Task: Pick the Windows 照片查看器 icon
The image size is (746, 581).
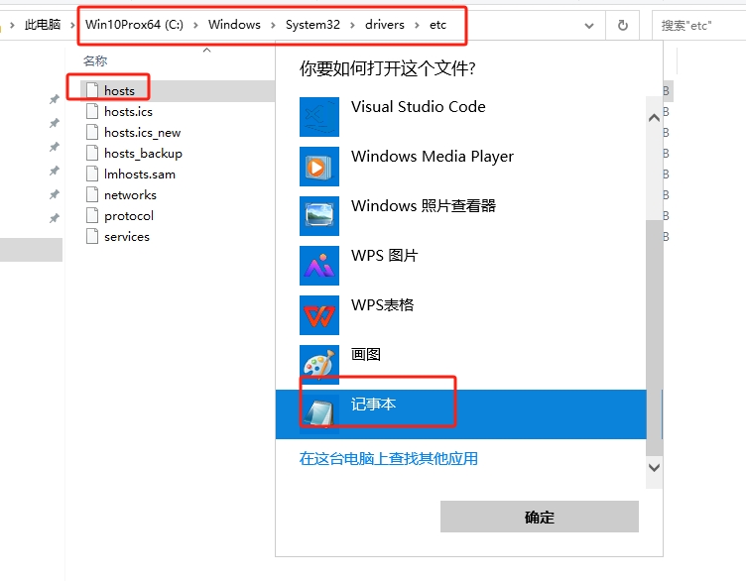Action: click(319, 216)
